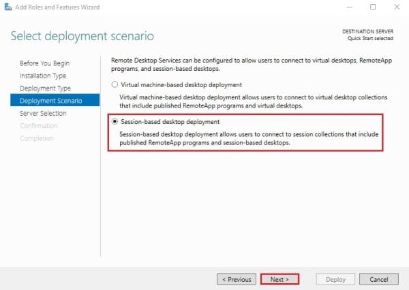Screen dimensions: 409x290
Task: Jump to the Server Selection step
Action: pos(43,113)
